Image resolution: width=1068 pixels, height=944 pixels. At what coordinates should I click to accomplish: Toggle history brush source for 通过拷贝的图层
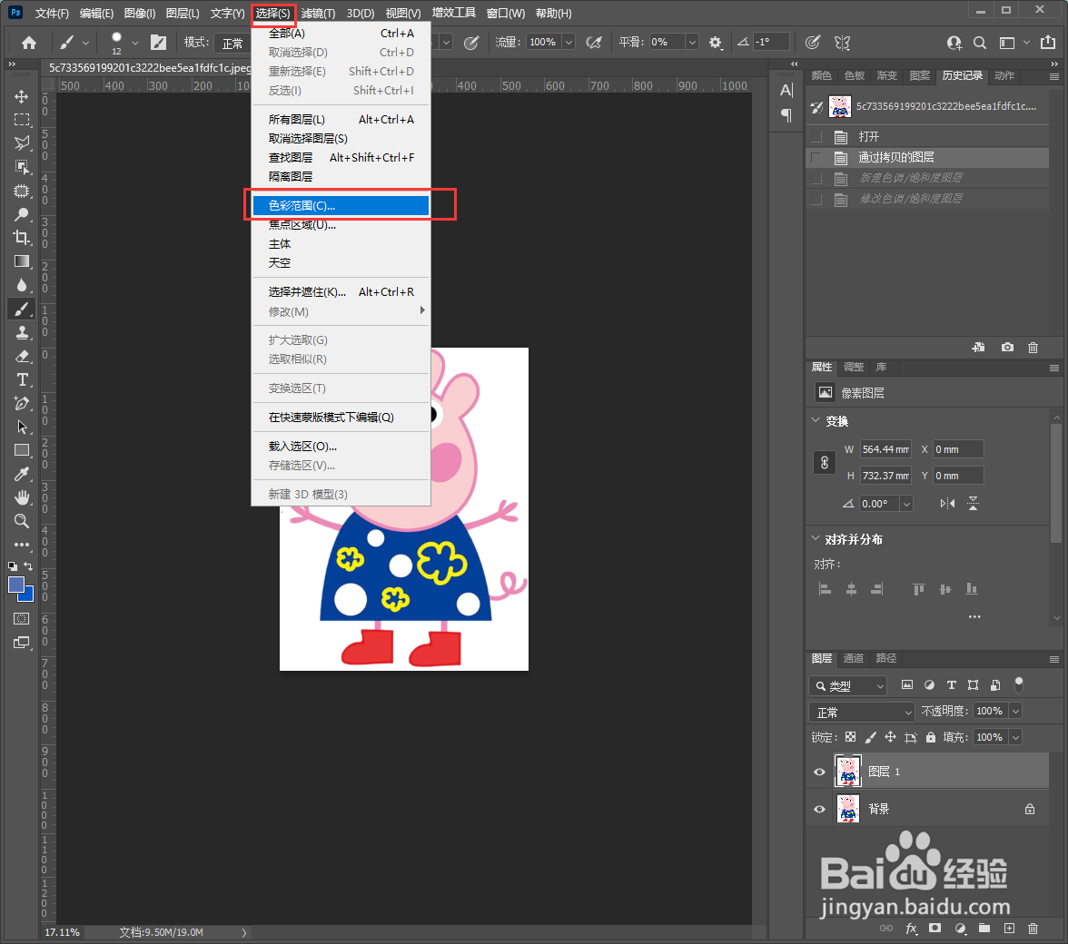(x=816, y=158)
